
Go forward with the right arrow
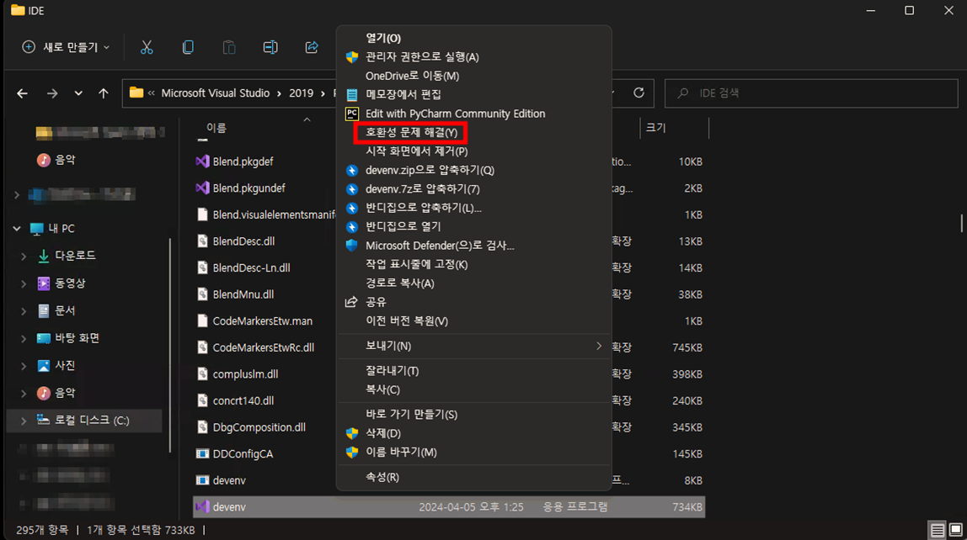[x=52, y=93]
